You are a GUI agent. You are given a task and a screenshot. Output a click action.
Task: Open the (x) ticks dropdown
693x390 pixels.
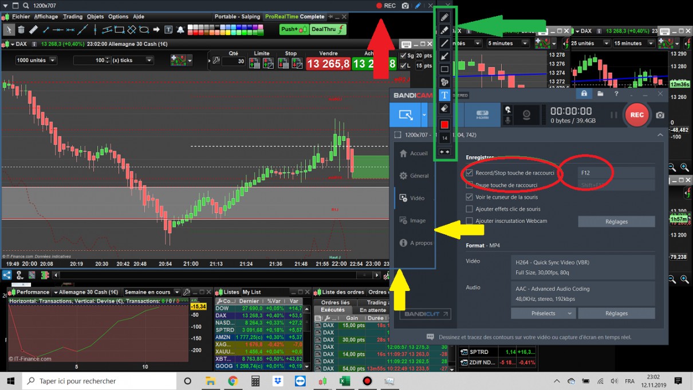(x=132, y=60)
